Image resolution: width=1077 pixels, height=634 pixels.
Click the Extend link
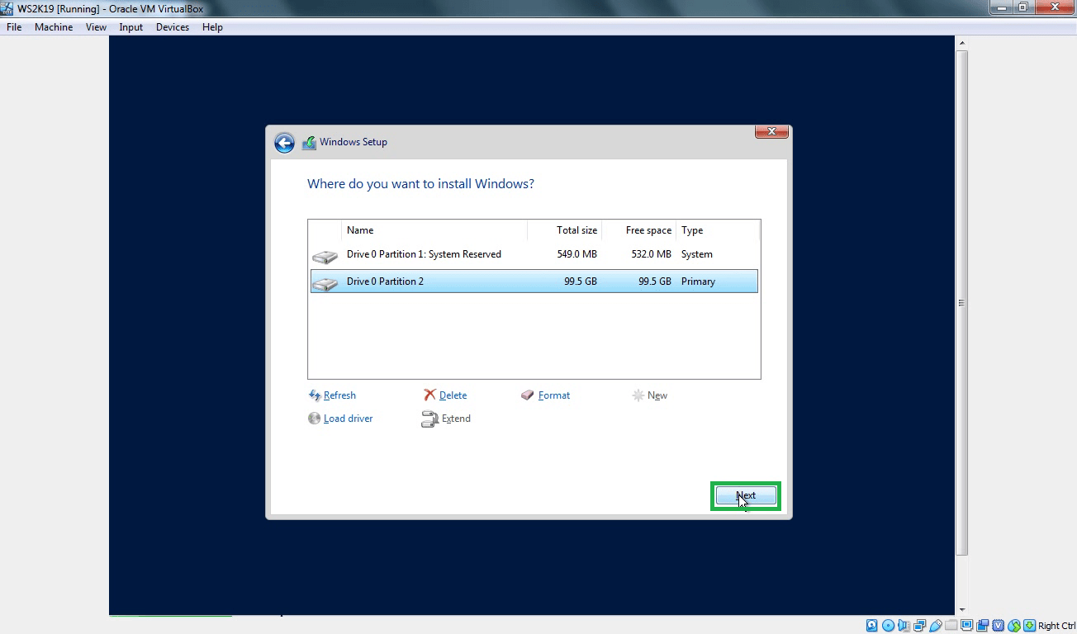click(x=456, y=419)
